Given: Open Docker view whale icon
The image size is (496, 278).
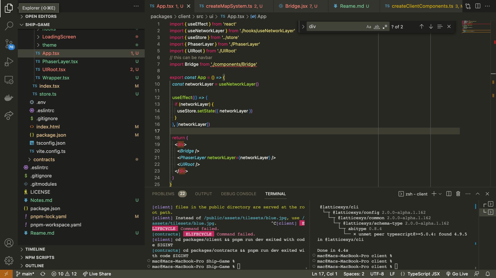Looking at the screenshot, I should (x=9, y=98).
